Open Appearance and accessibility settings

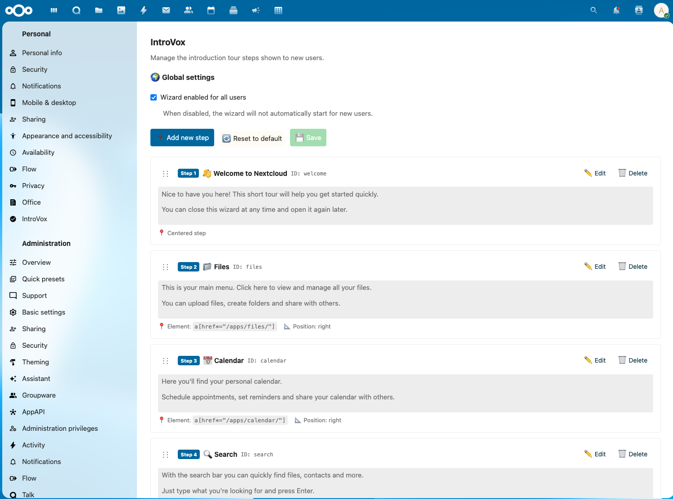tap(70, 136)
